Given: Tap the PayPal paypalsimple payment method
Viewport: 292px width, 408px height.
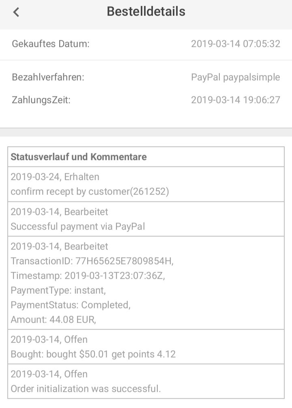Looking at the screenshot, I should click(235, 77).
